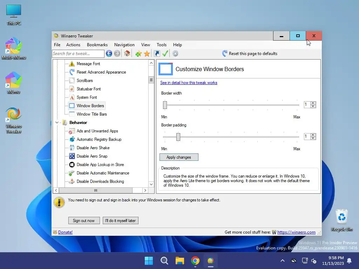
Task: Click the Apply changes button
Action: click(x=179, y=157)
